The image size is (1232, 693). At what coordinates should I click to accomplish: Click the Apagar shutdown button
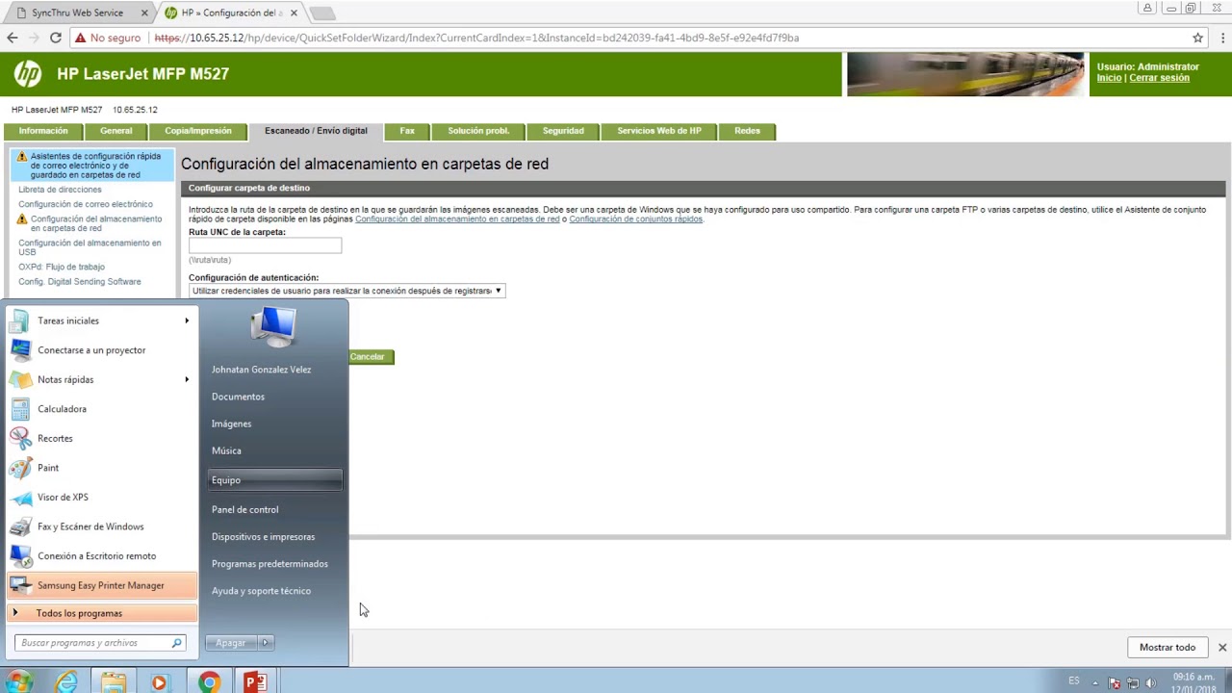pos(231,643)
